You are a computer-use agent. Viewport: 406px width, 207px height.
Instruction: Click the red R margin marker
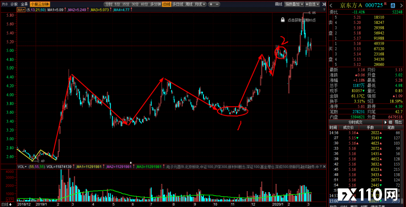(385, 4)
